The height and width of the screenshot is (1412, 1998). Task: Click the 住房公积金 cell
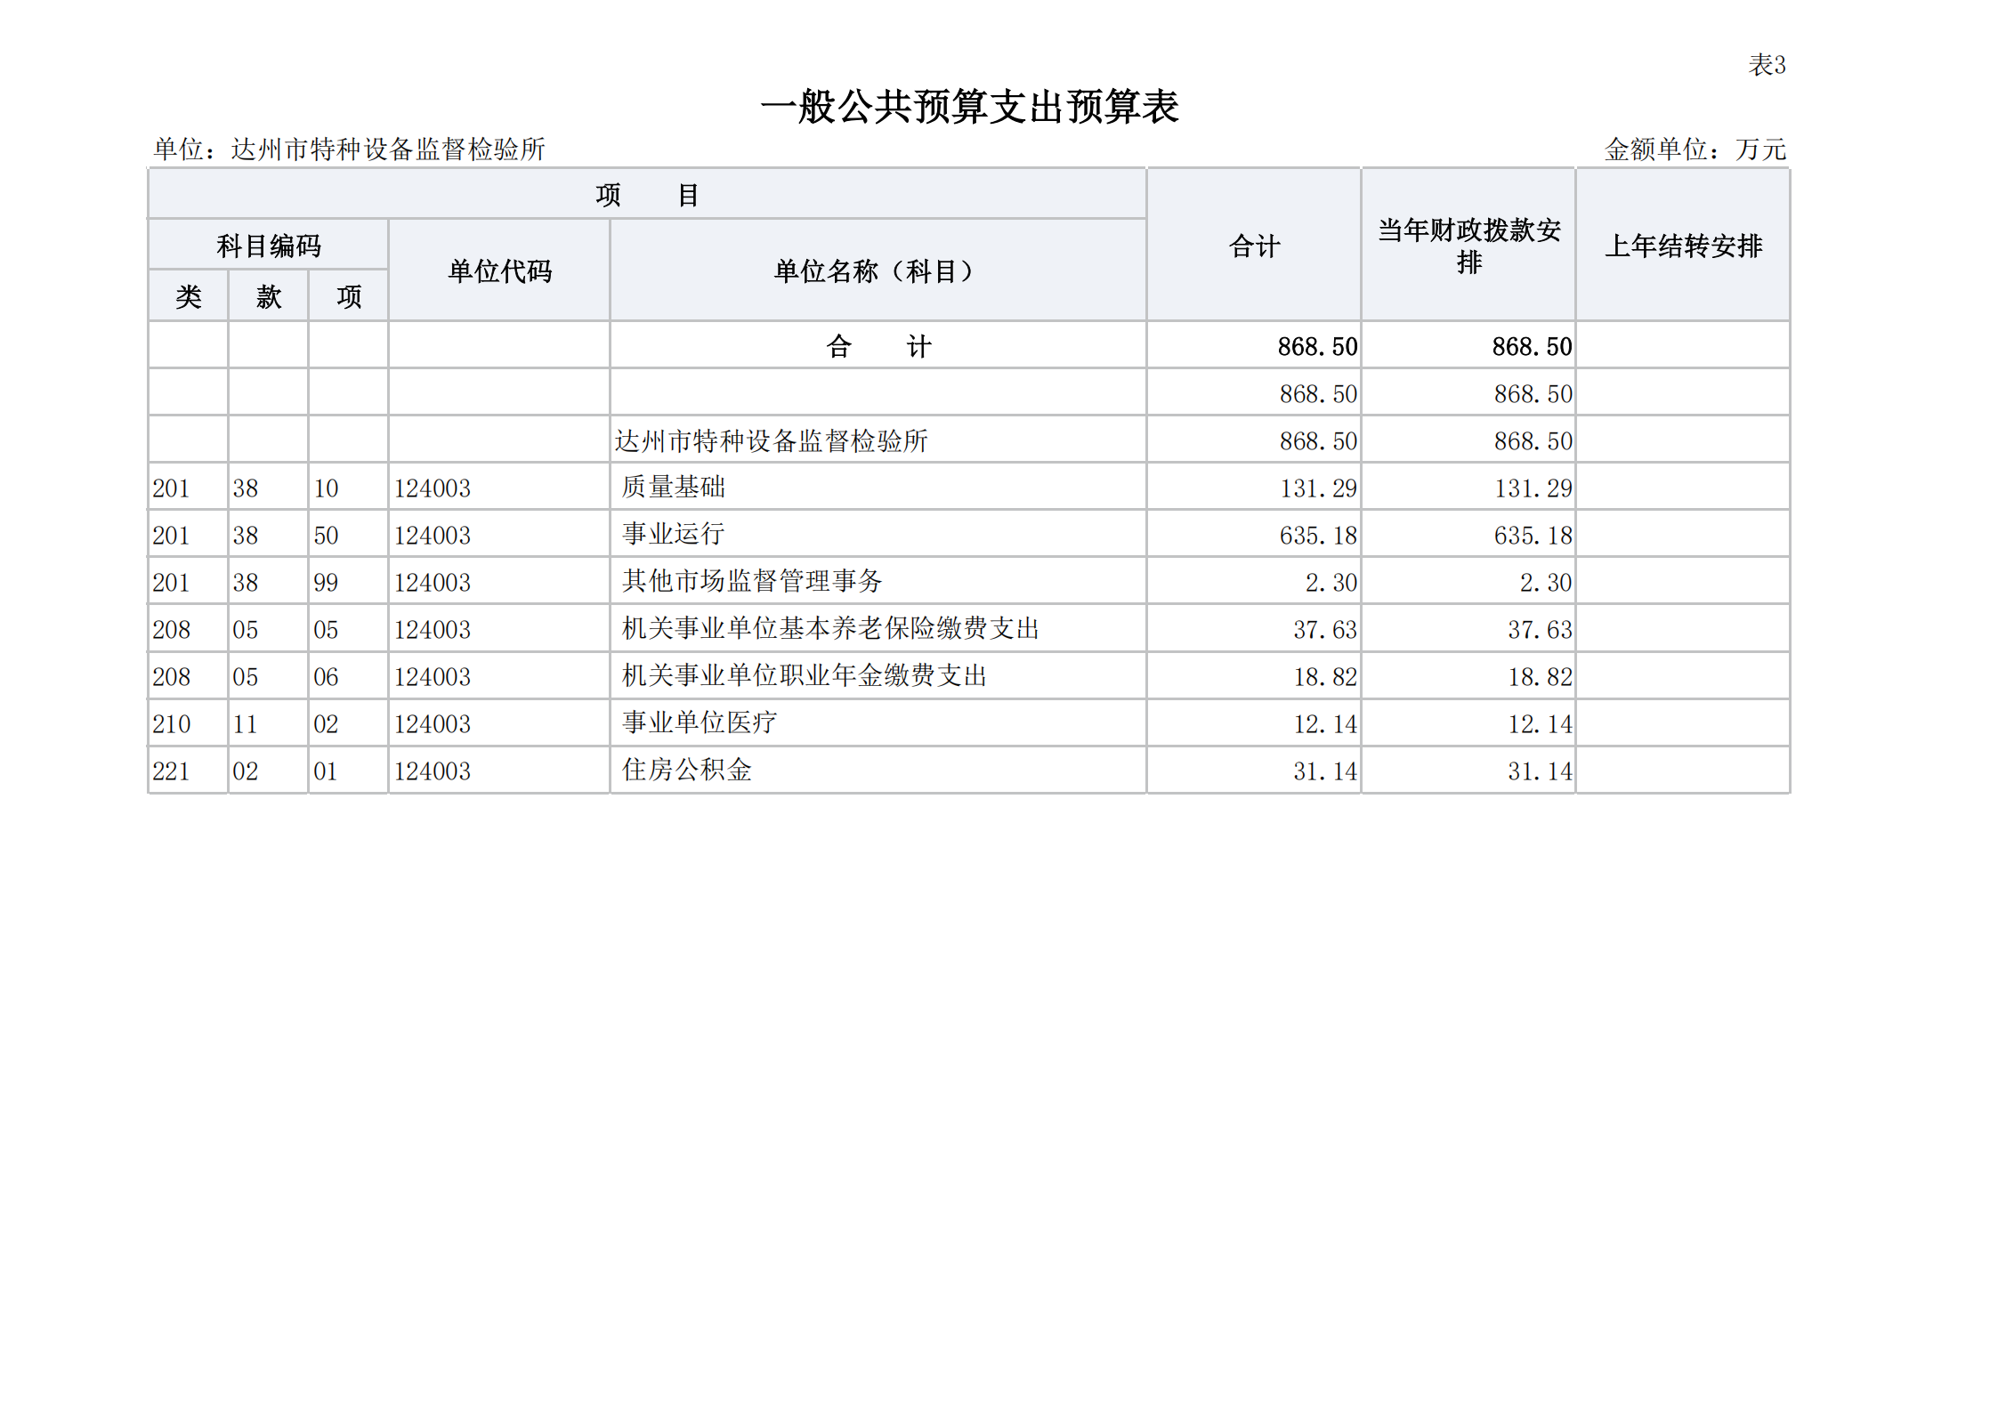(687, 770)
